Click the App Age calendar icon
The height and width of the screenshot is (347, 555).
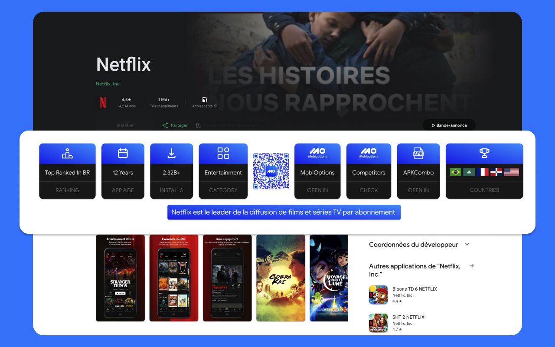point(123,153)
